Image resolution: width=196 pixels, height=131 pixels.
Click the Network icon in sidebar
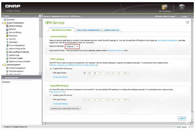click(7, 29)
